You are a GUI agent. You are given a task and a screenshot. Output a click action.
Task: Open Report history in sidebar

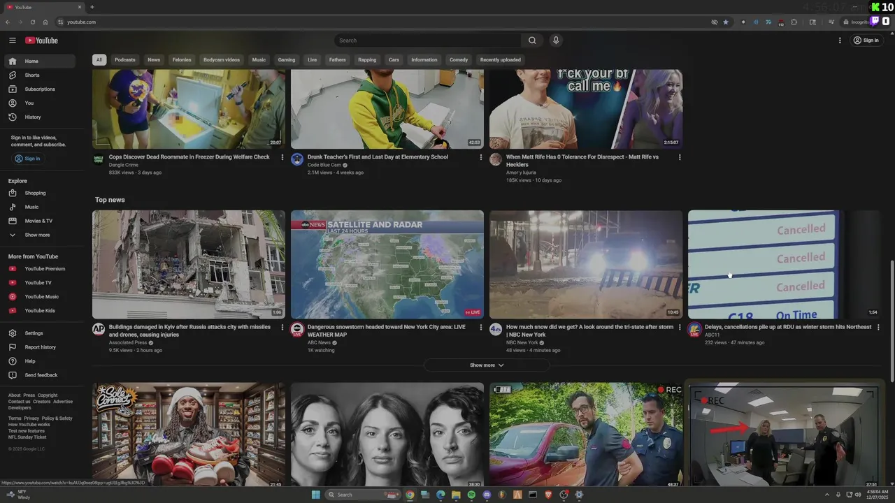[40, 347]
